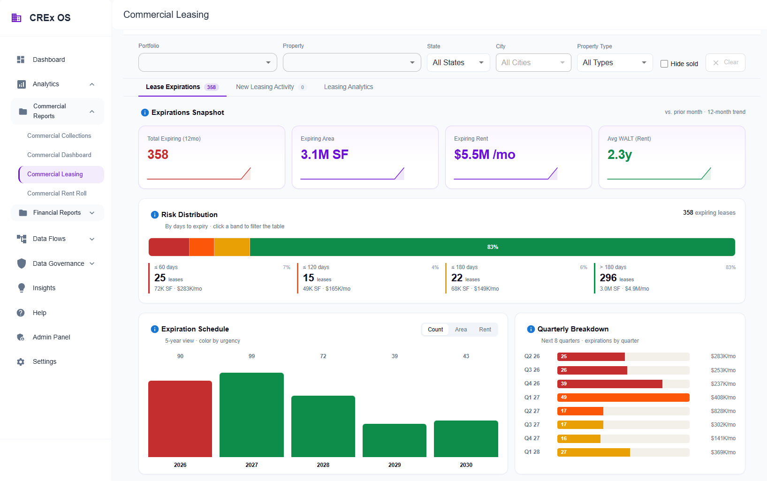
Task: Collapse the Commercial Reports chevron
Action: click(x=92, y=112)
